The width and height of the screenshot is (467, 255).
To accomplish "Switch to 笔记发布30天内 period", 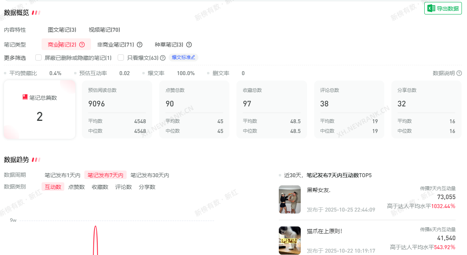I will click(150, 175).
